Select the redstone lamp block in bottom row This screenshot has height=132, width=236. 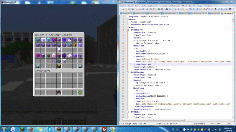(x=59, y=66)
